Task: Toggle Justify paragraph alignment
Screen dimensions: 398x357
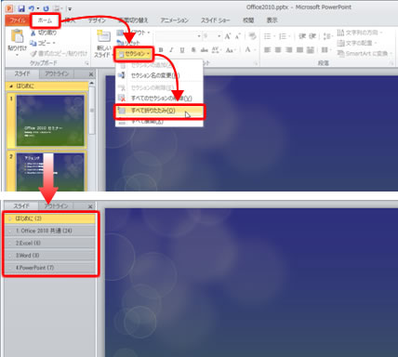Action: pos(299,50)
